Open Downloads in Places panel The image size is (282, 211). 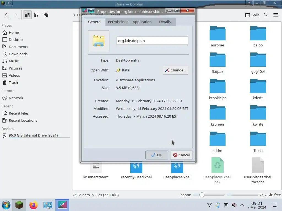15,54
